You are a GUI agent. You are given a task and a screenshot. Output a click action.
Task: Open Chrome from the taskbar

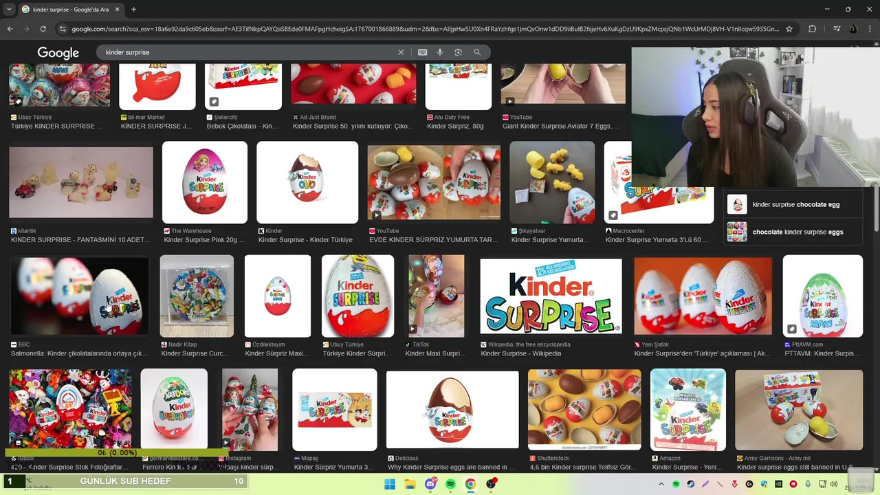point(470,484)
